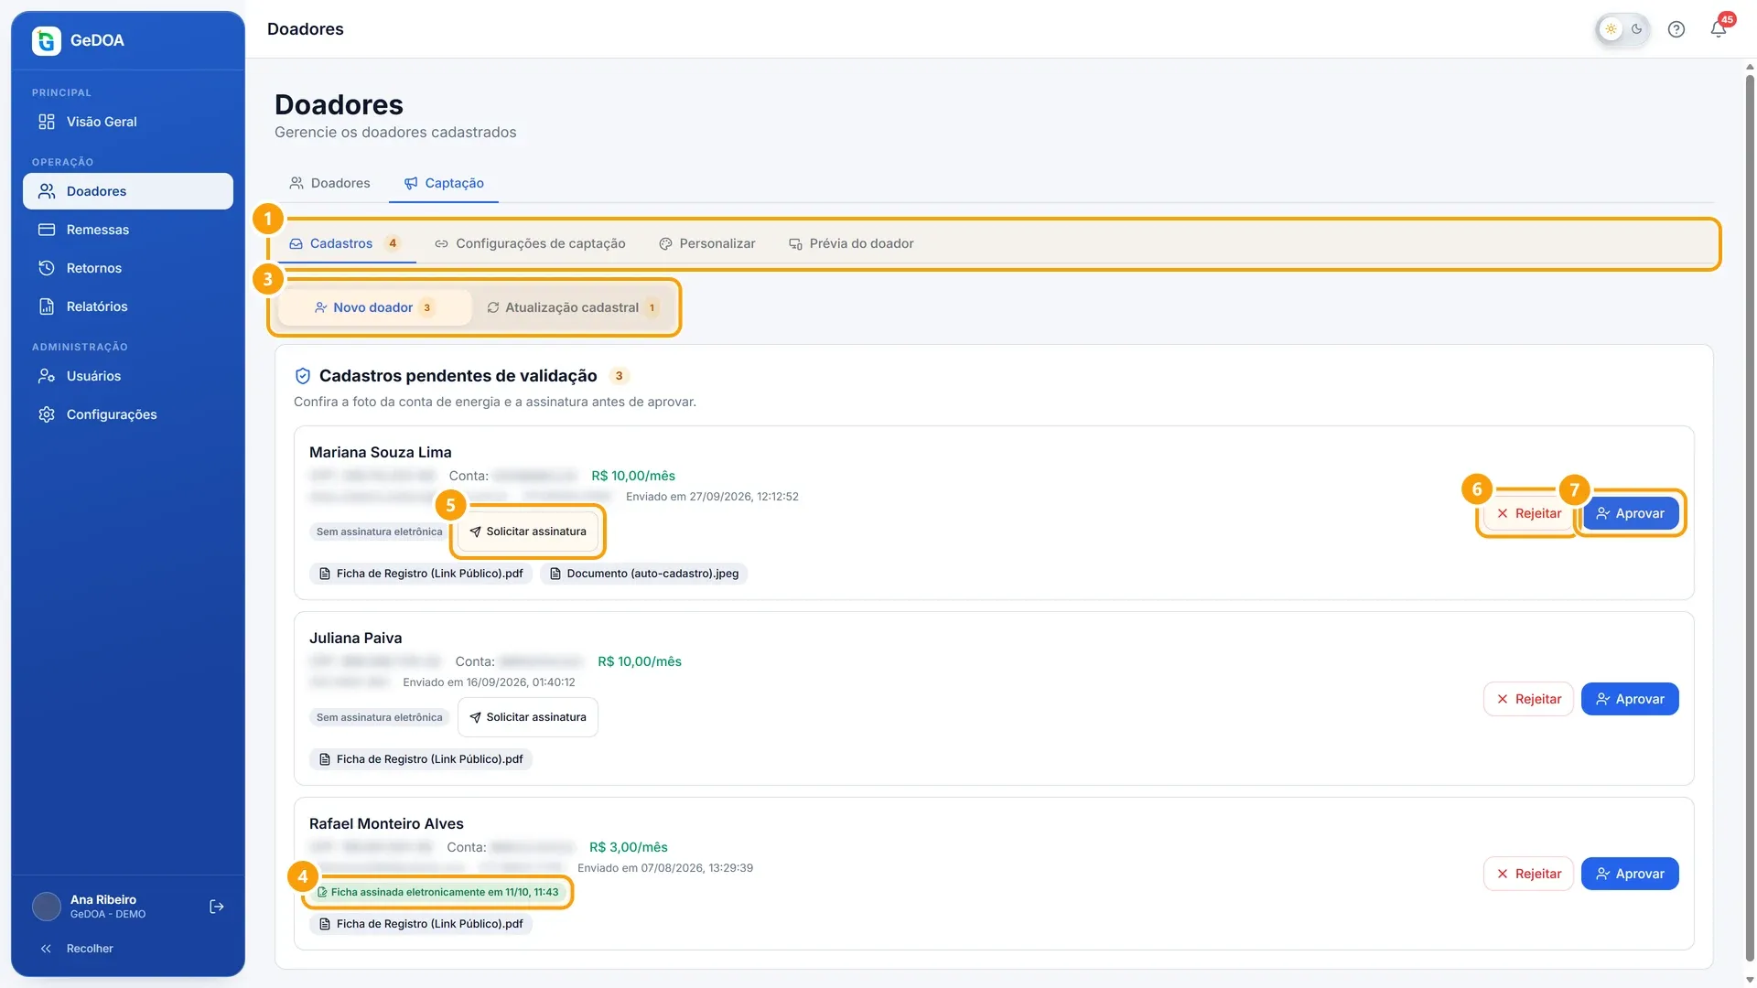1757x988 pixels.
Task: Click Ficha assinada eletronicamente badge
Action: point(437,892)
